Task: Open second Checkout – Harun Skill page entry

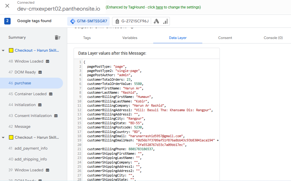Action: 37,137
